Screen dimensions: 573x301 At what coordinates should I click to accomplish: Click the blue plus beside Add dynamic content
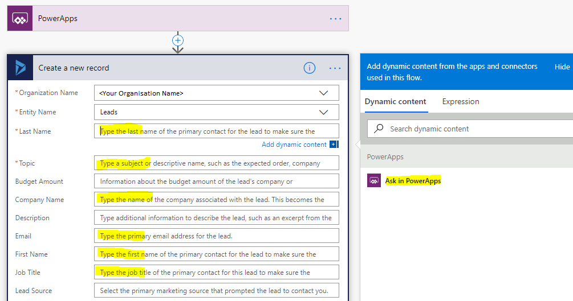tap(334, 145)
